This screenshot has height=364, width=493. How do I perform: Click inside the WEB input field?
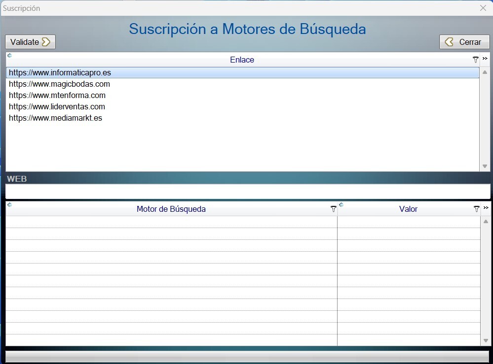pyautogui.click(x=197, y=190)
